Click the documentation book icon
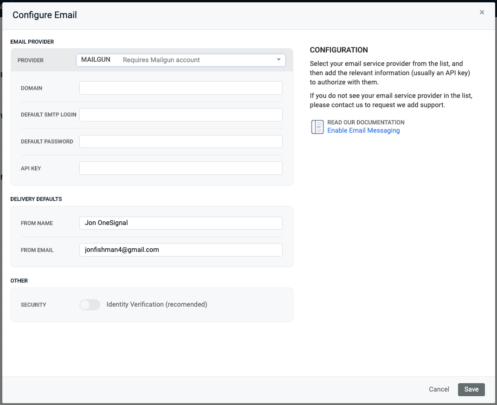 pyautogui.click(x=317, y=127)
